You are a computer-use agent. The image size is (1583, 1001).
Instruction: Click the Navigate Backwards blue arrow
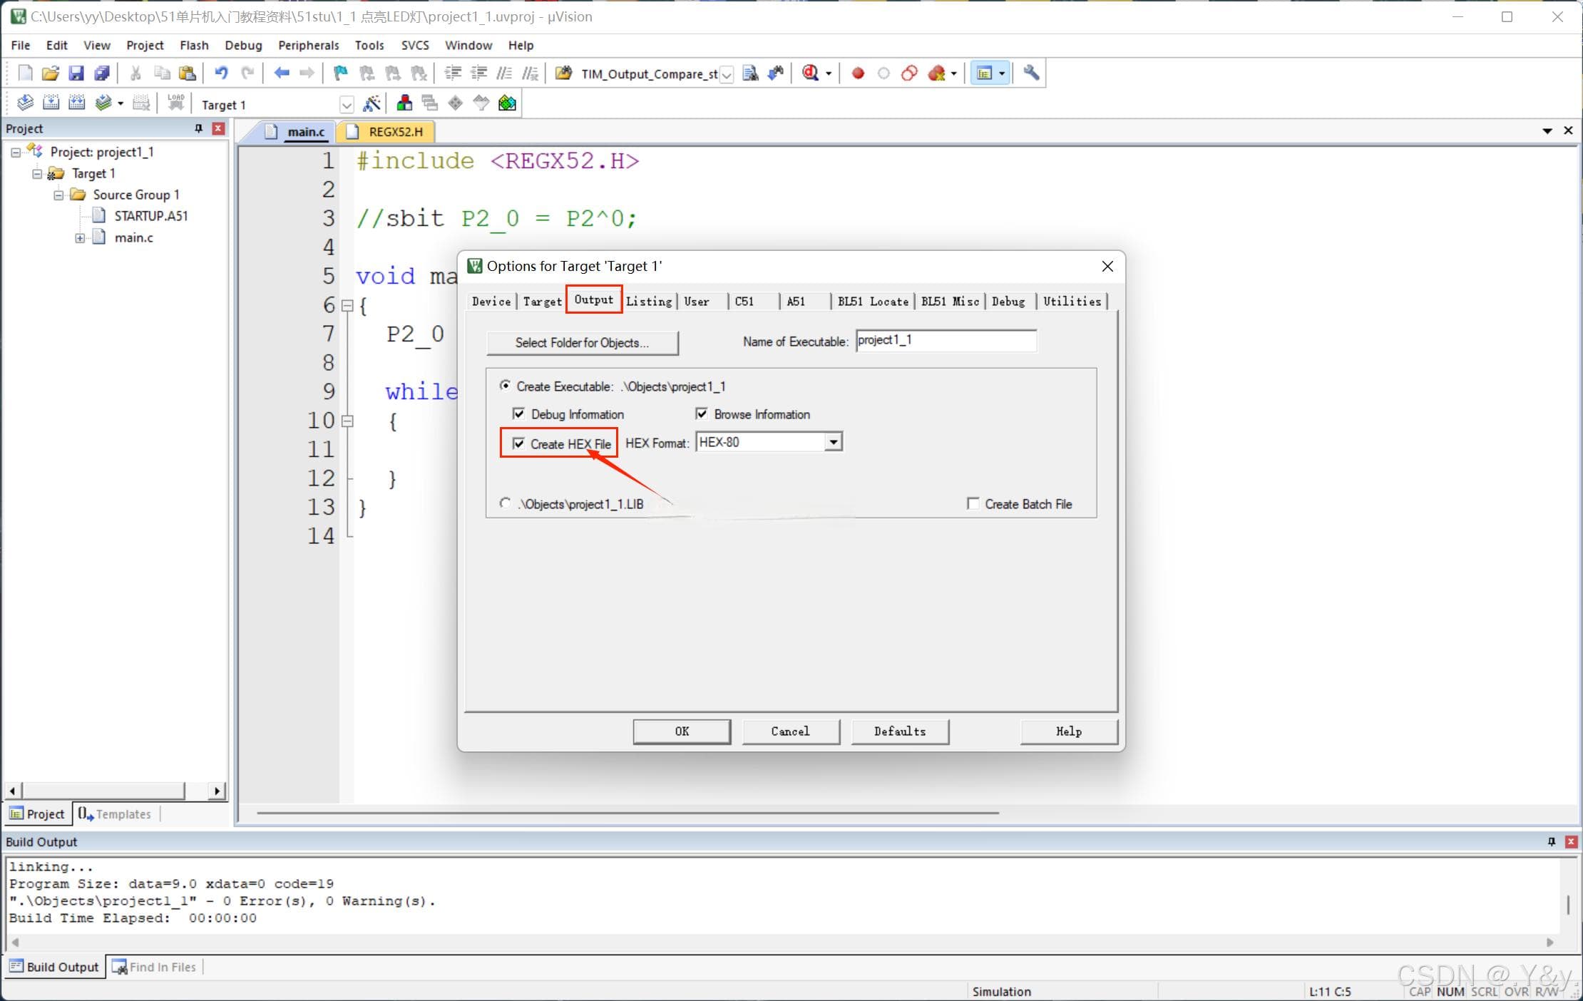(282, 73)
